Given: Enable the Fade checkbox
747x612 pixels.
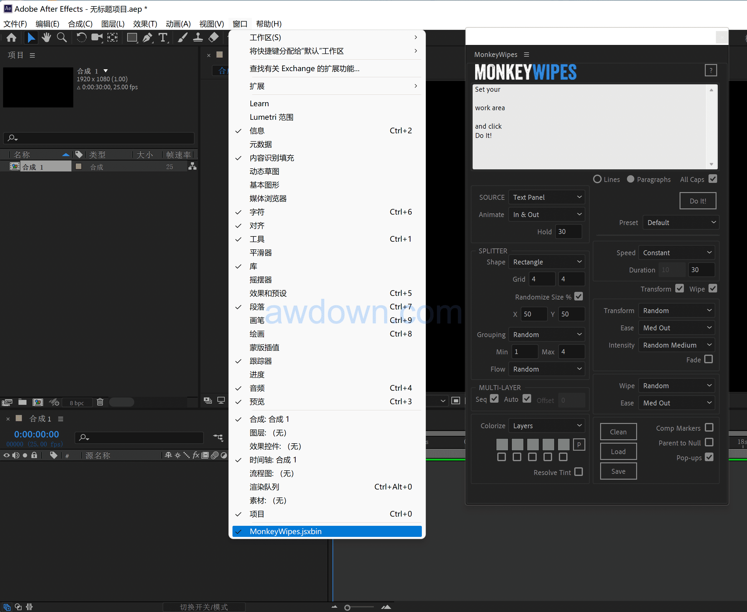Looking at the screenshot, I should [x=709, y=359].
